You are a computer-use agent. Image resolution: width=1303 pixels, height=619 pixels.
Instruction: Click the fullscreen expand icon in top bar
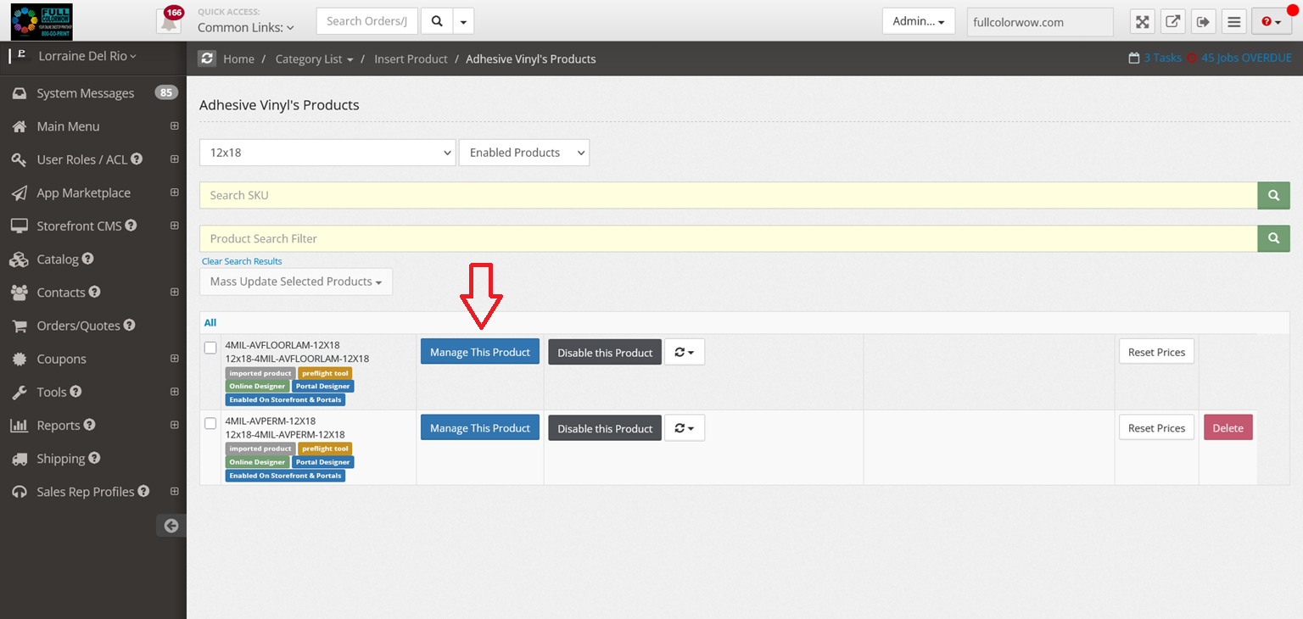coord(1143,22)
